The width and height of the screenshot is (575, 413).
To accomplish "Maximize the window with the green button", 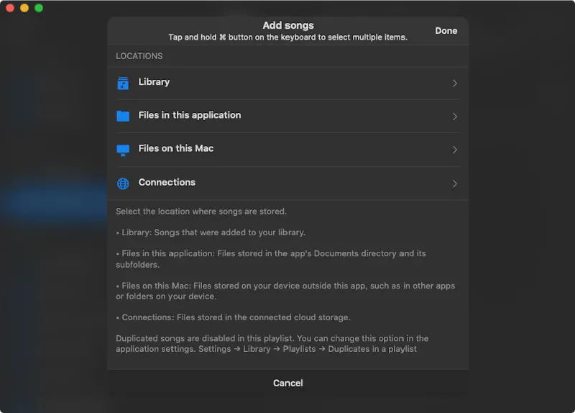I will pyautogui.click(x=39, y=8).
